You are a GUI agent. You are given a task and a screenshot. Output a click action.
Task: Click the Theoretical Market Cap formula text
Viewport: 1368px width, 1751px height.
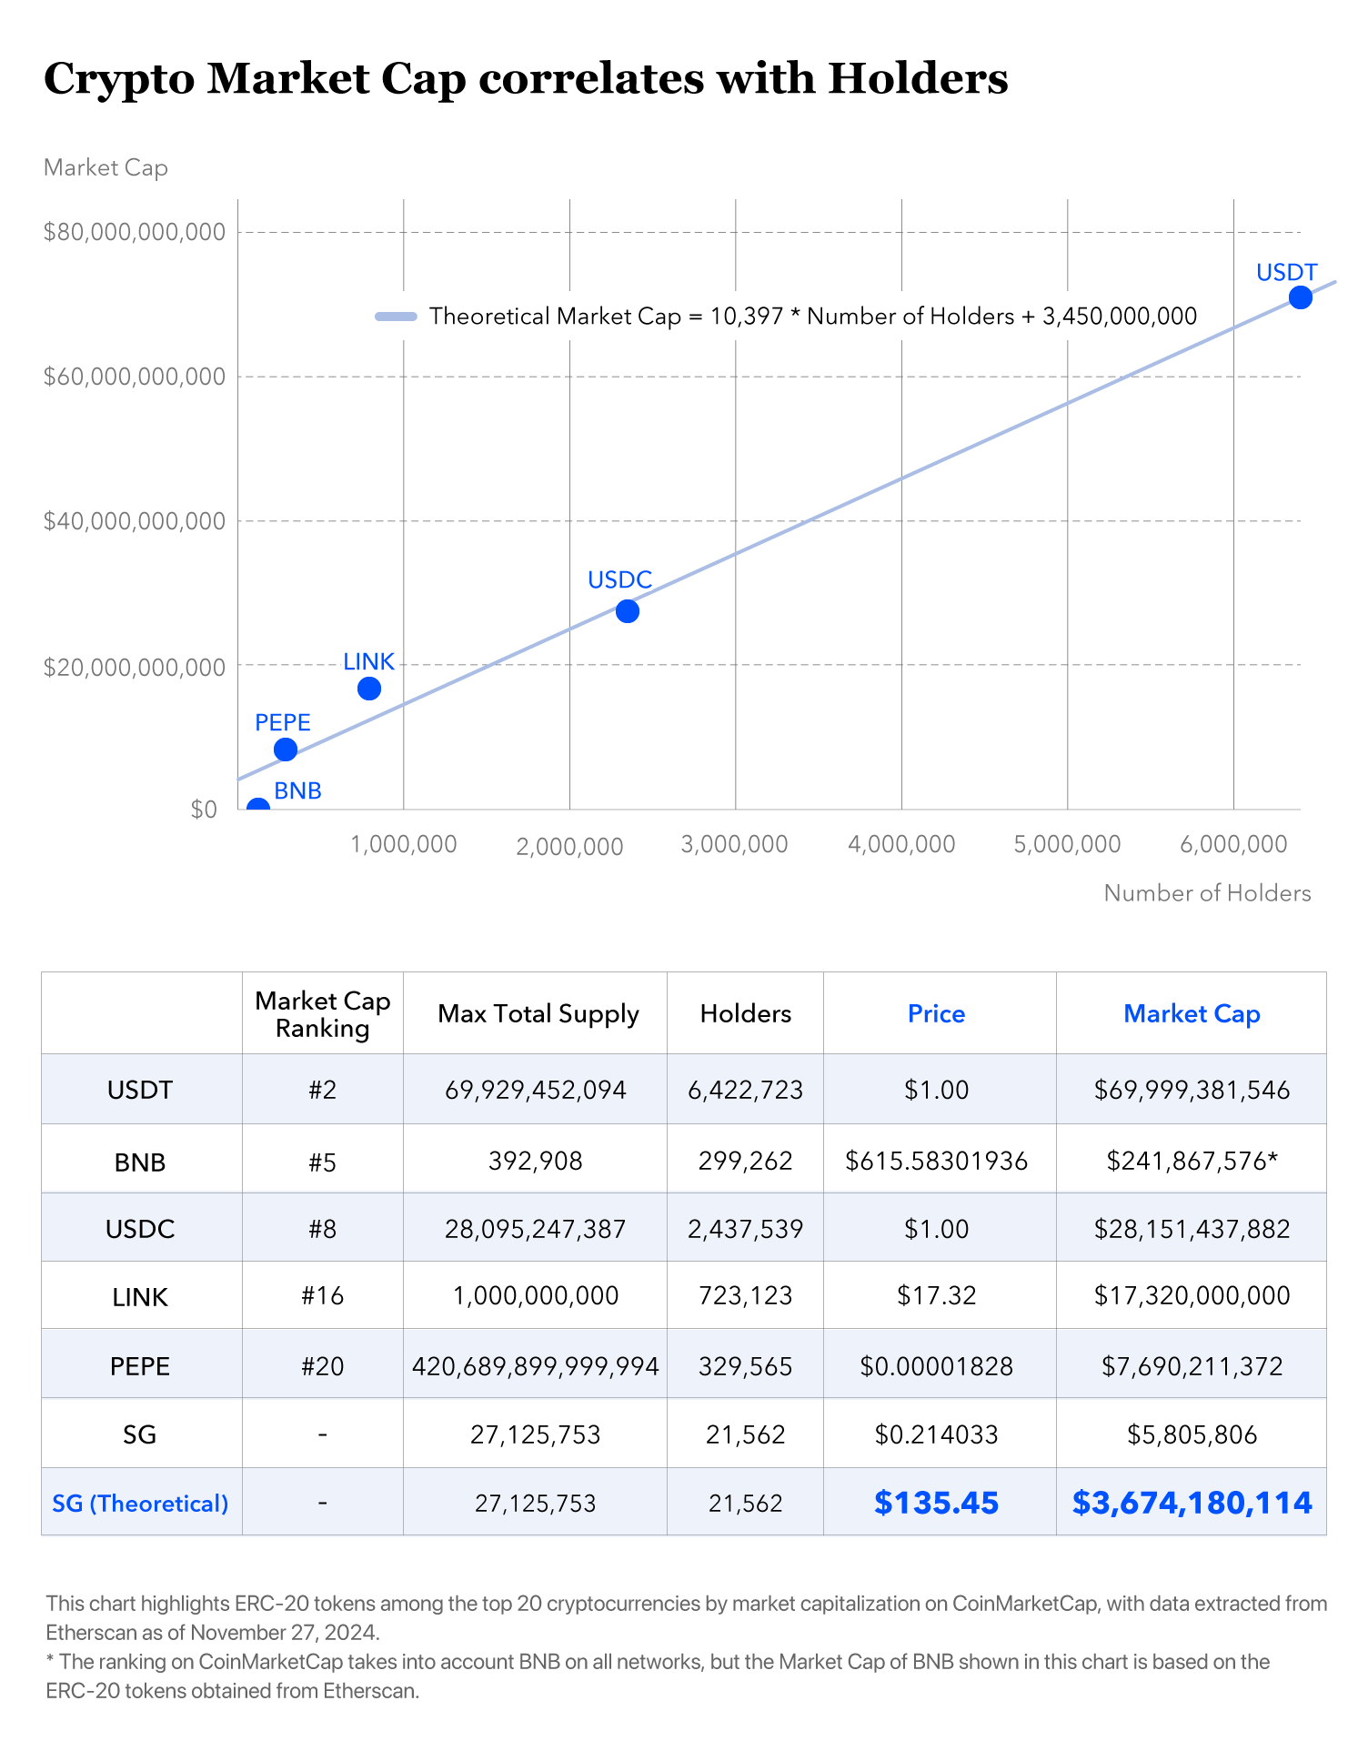813,317
